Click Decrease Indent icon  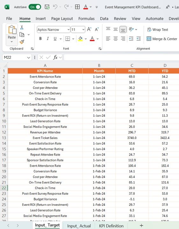pos(131,39)
